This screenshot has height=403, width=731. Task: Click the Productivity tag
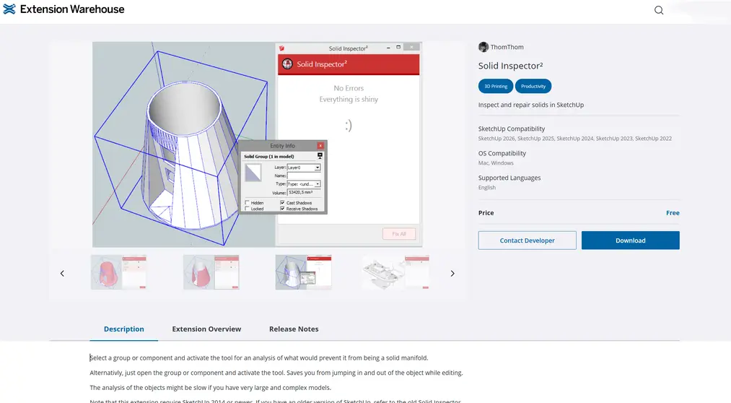pos(533,86)
